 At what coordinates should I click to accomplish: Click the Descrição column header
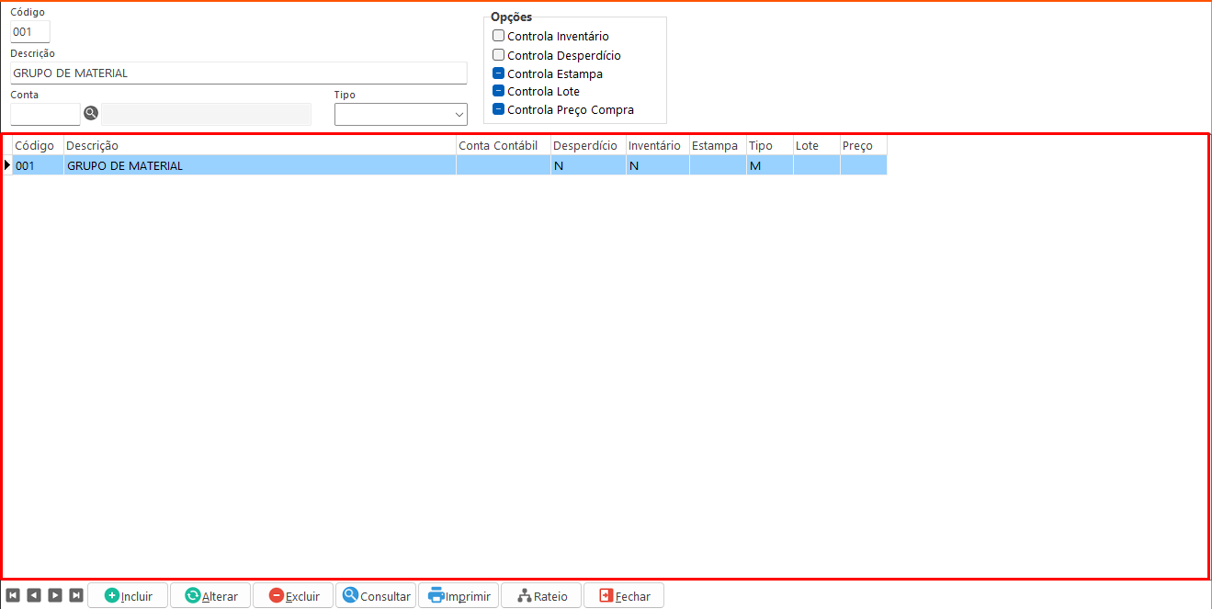point(259,145)
